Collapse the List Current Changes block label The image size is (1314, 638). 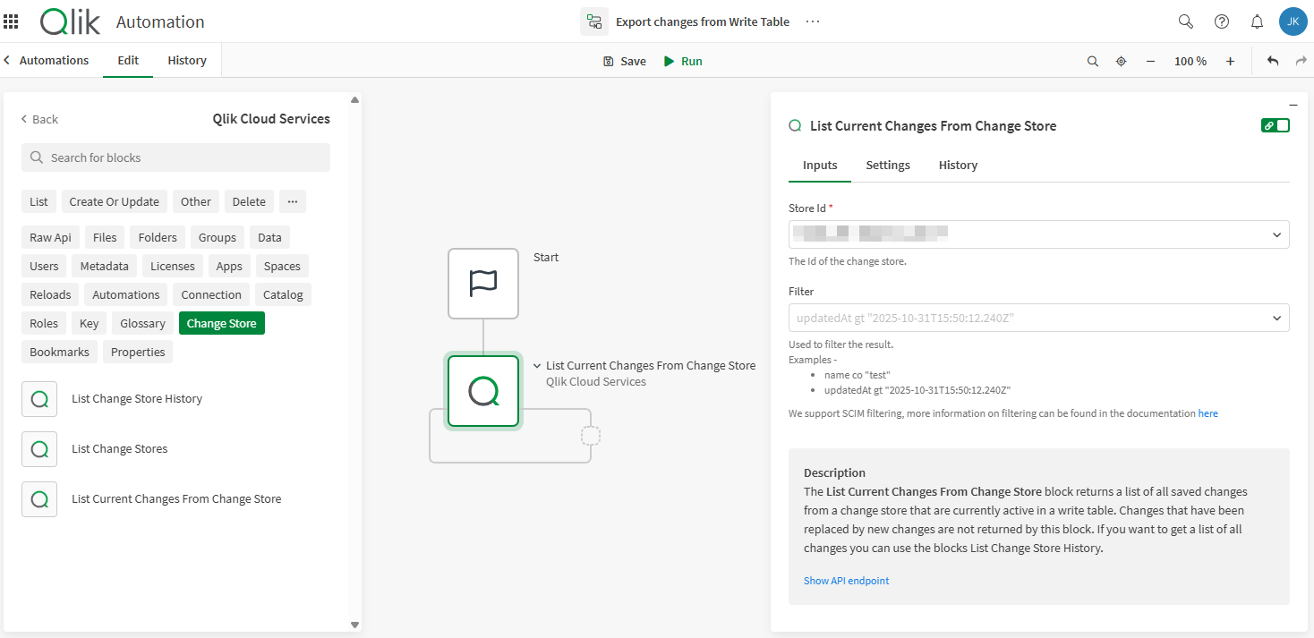536,365
